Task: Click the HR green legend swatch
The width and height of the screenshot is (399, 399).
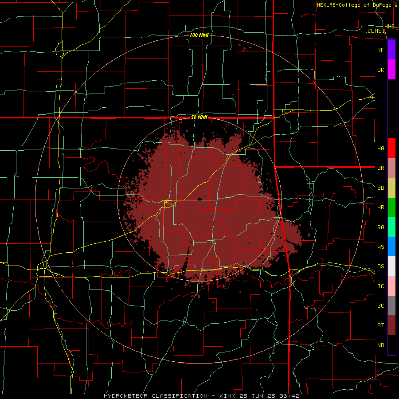Action: tap(391, 207)
